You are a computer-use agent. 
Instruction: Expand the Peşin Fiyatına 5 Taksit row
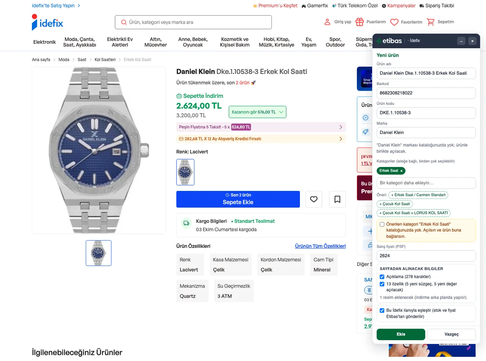click(261, 127)
